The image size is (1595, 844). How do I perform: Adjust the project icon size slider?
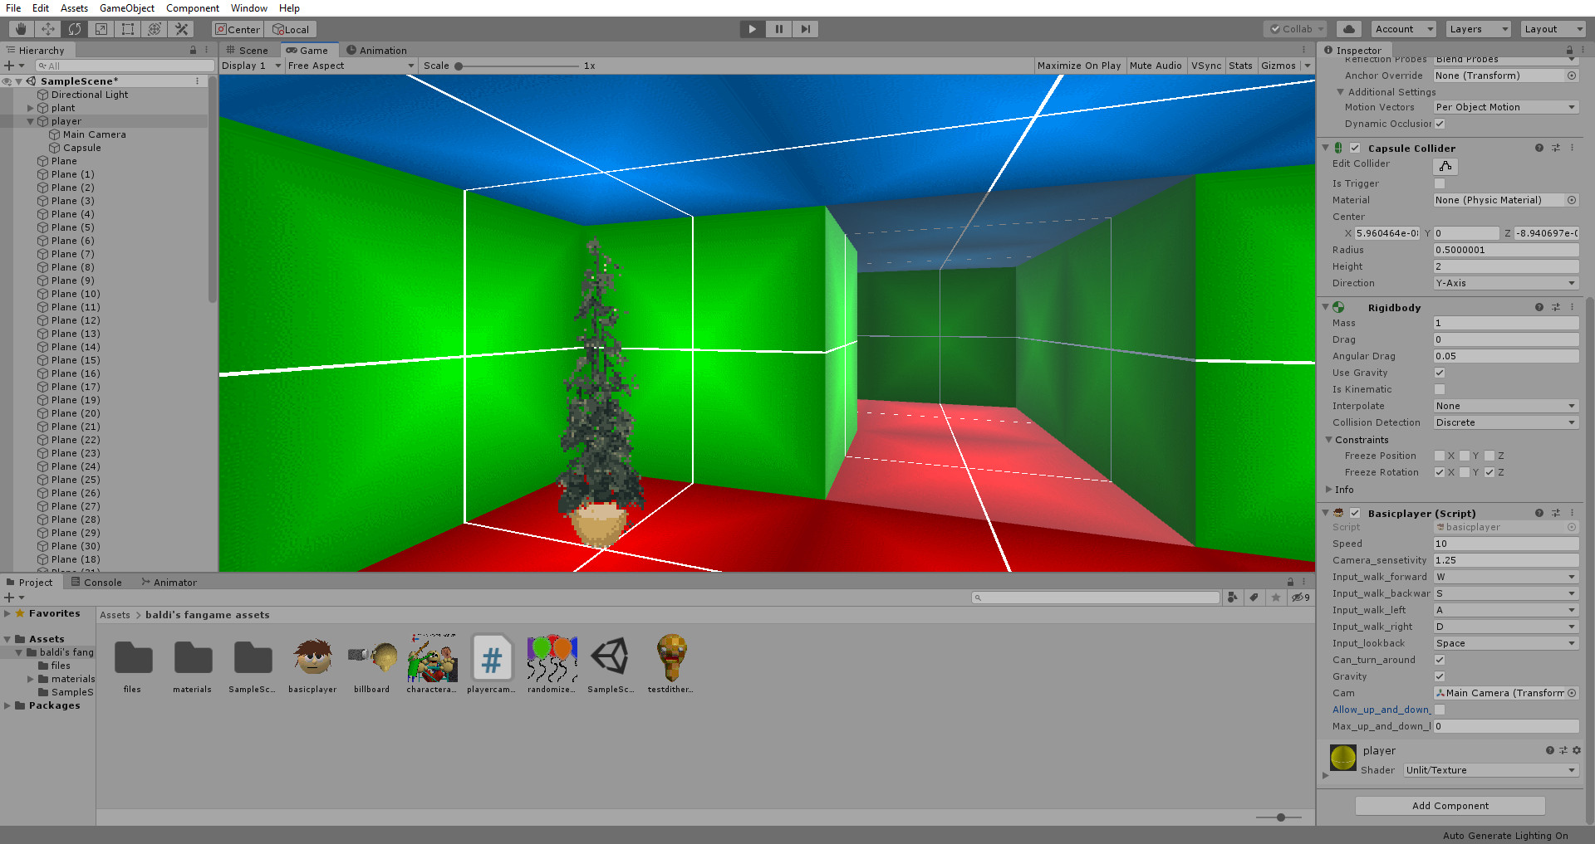[1281, 817]
